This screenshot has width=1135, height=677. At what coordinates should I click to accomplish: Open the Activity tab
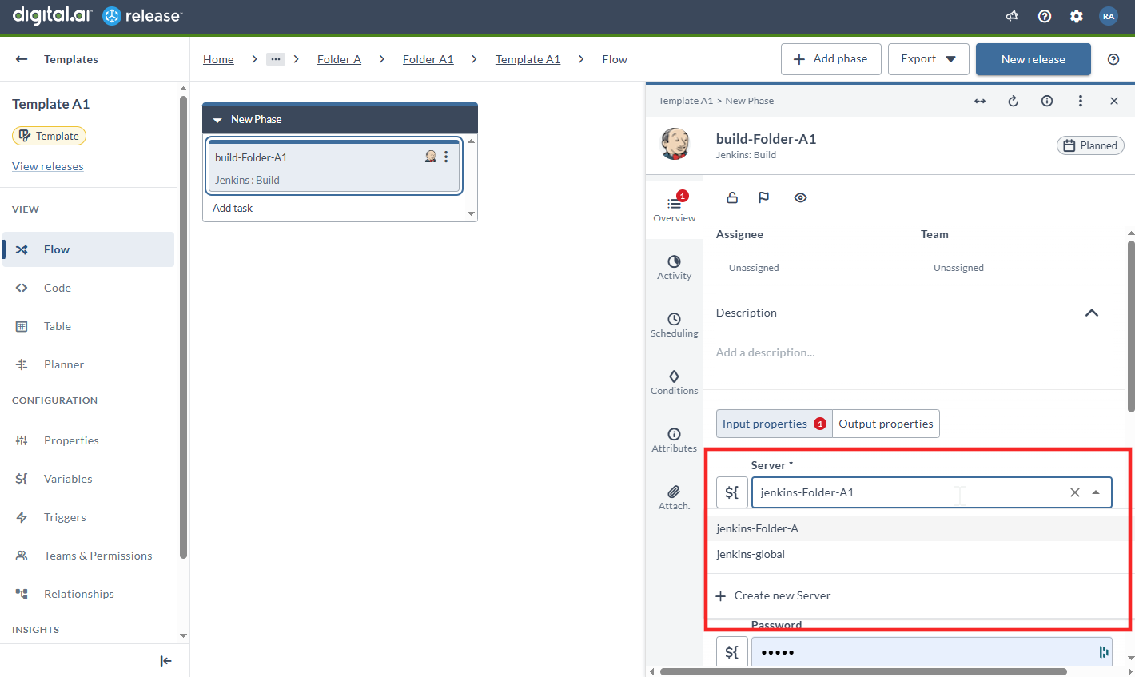coord(675,268)
